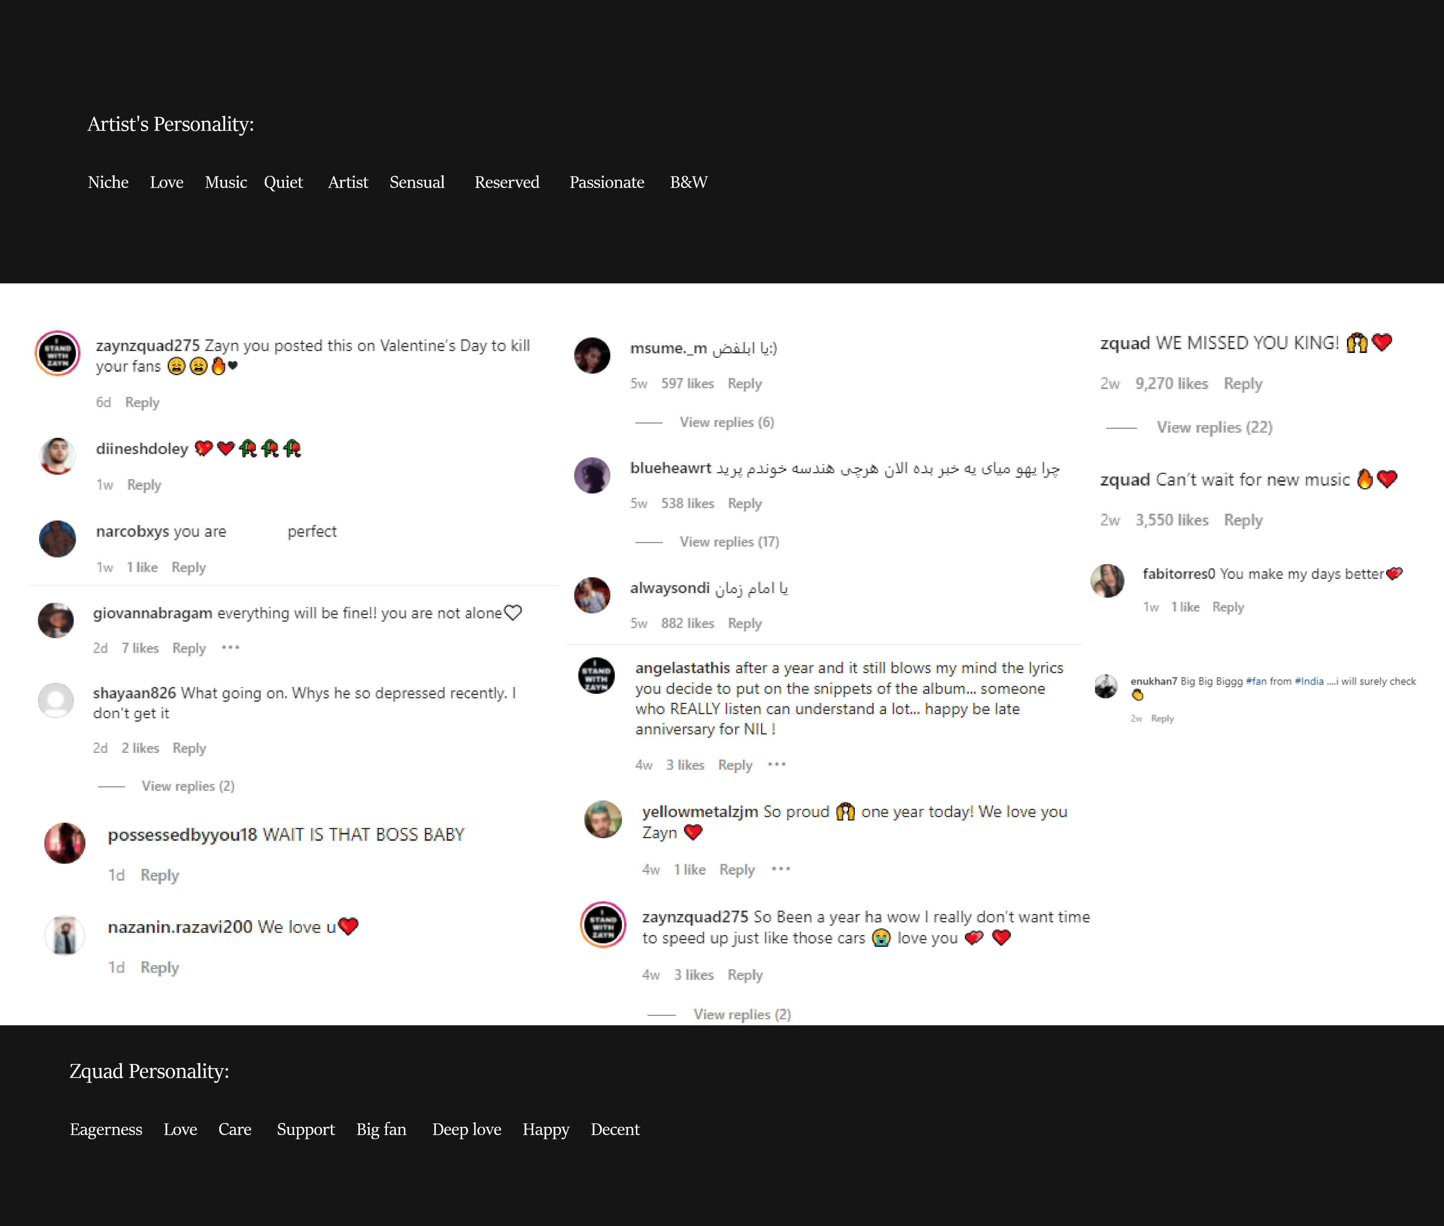1444x1226 pixels.
Task: Open the three-dots menu on giovannabragam's comment
Action: pos(230,648)
